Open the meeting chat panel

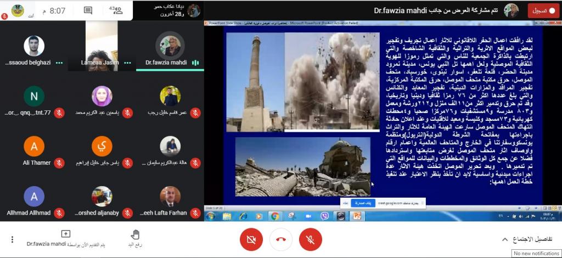88,10
